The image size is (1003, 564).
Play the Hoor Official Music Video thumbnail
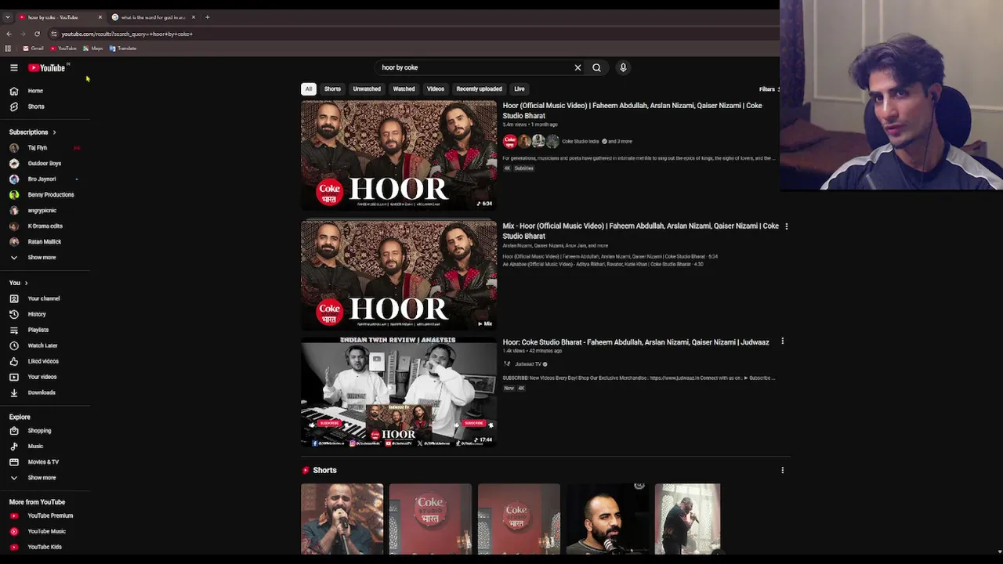point(399,155)
